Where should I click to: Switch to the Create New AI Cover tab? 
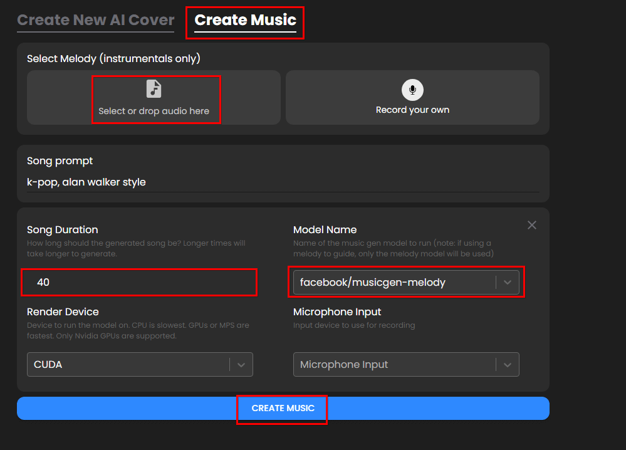pos(95,20)
